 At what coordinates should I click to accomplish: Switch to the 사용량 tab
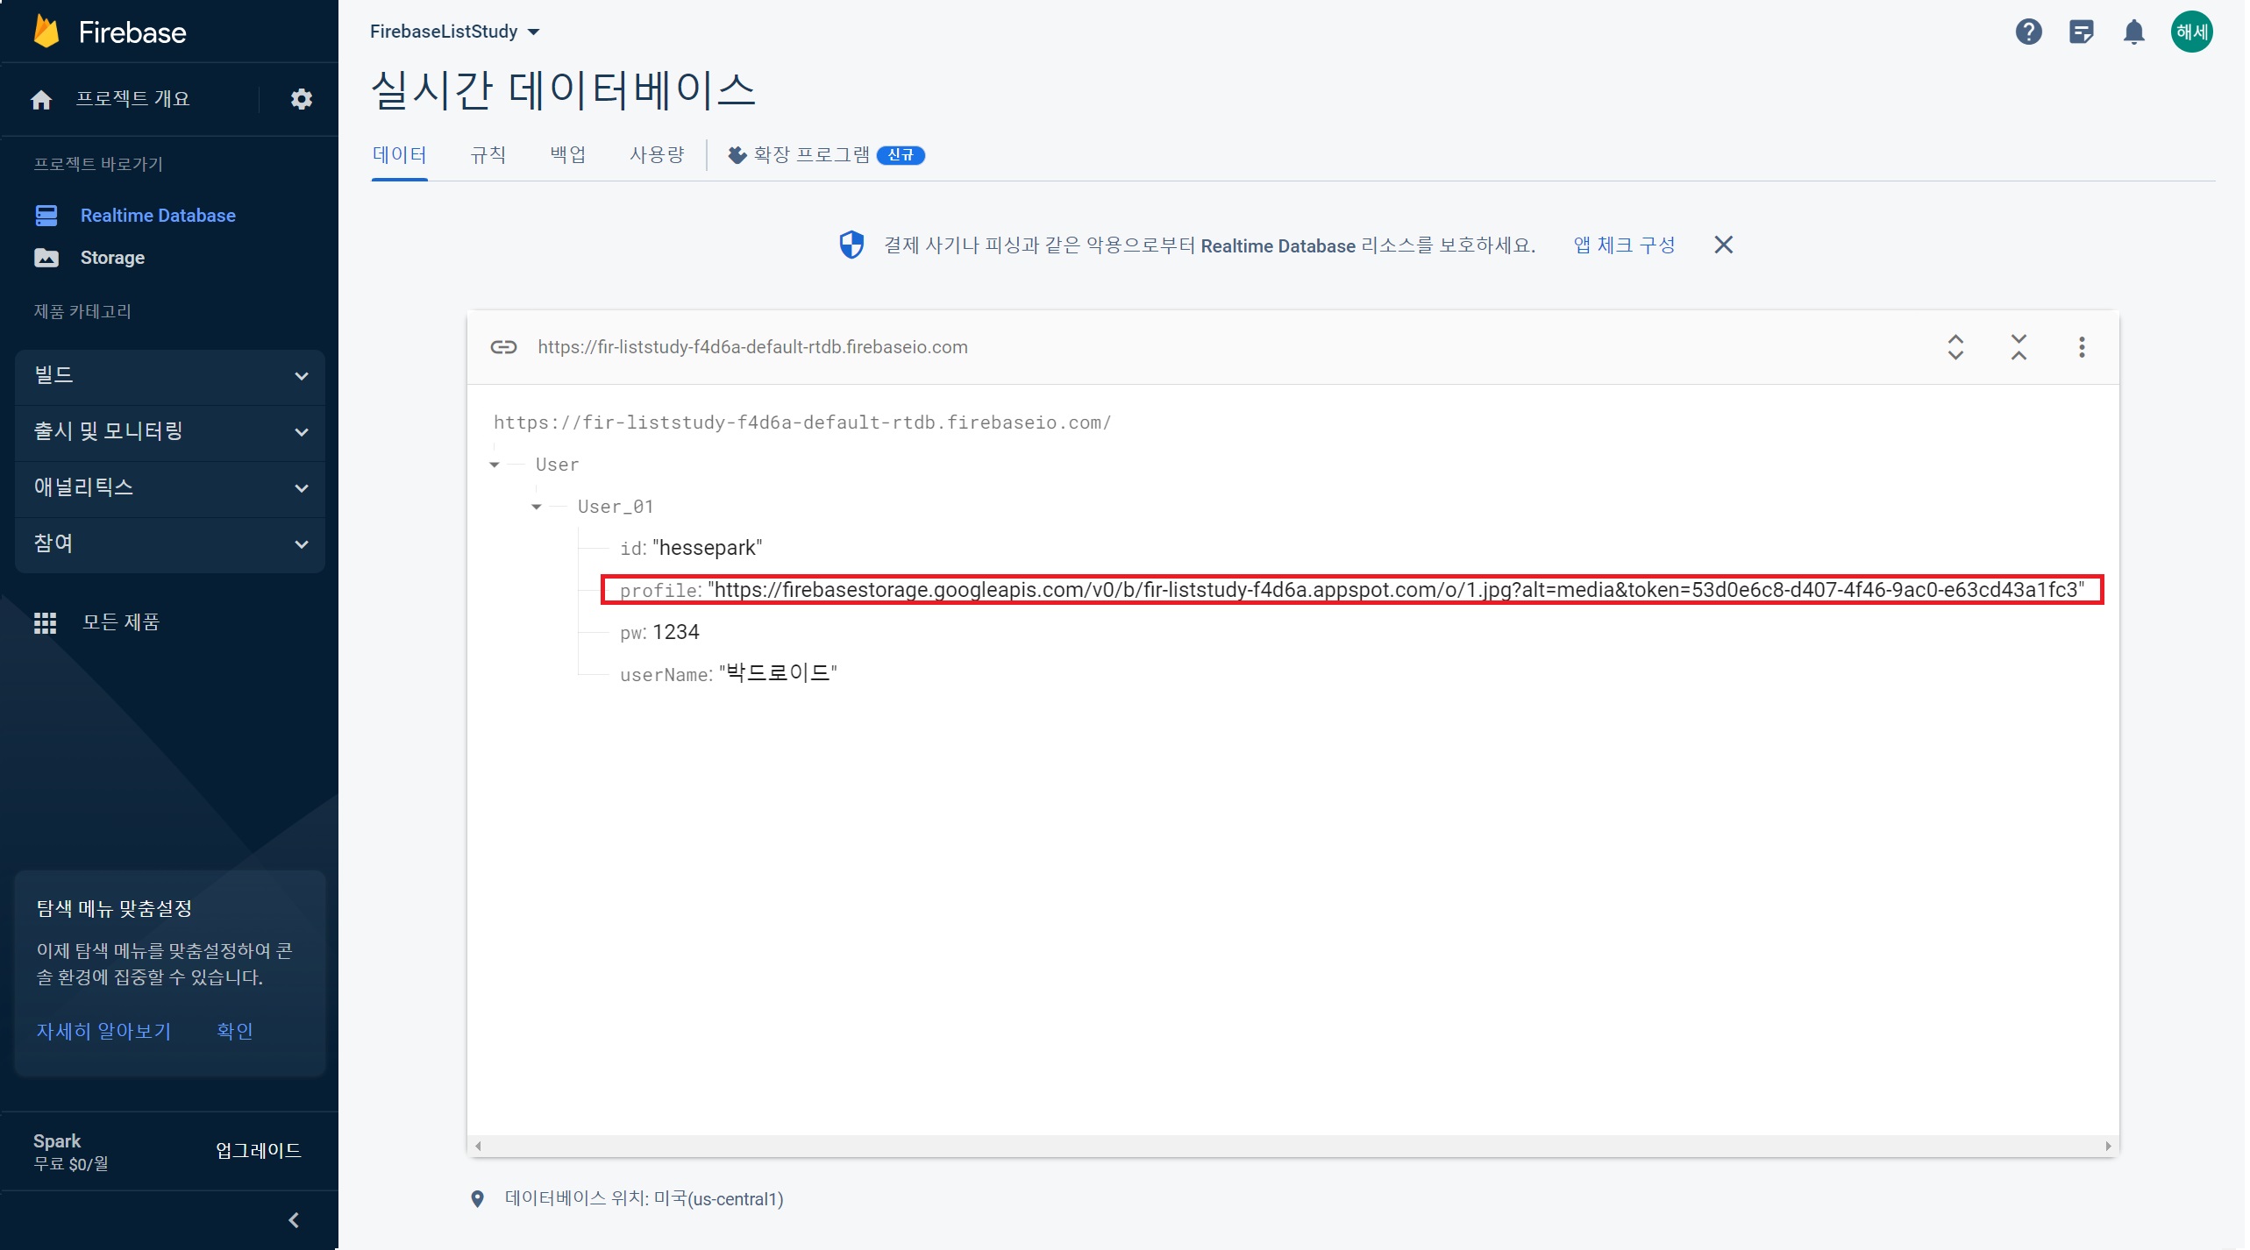pyautogui.click(x=656, y=155)
